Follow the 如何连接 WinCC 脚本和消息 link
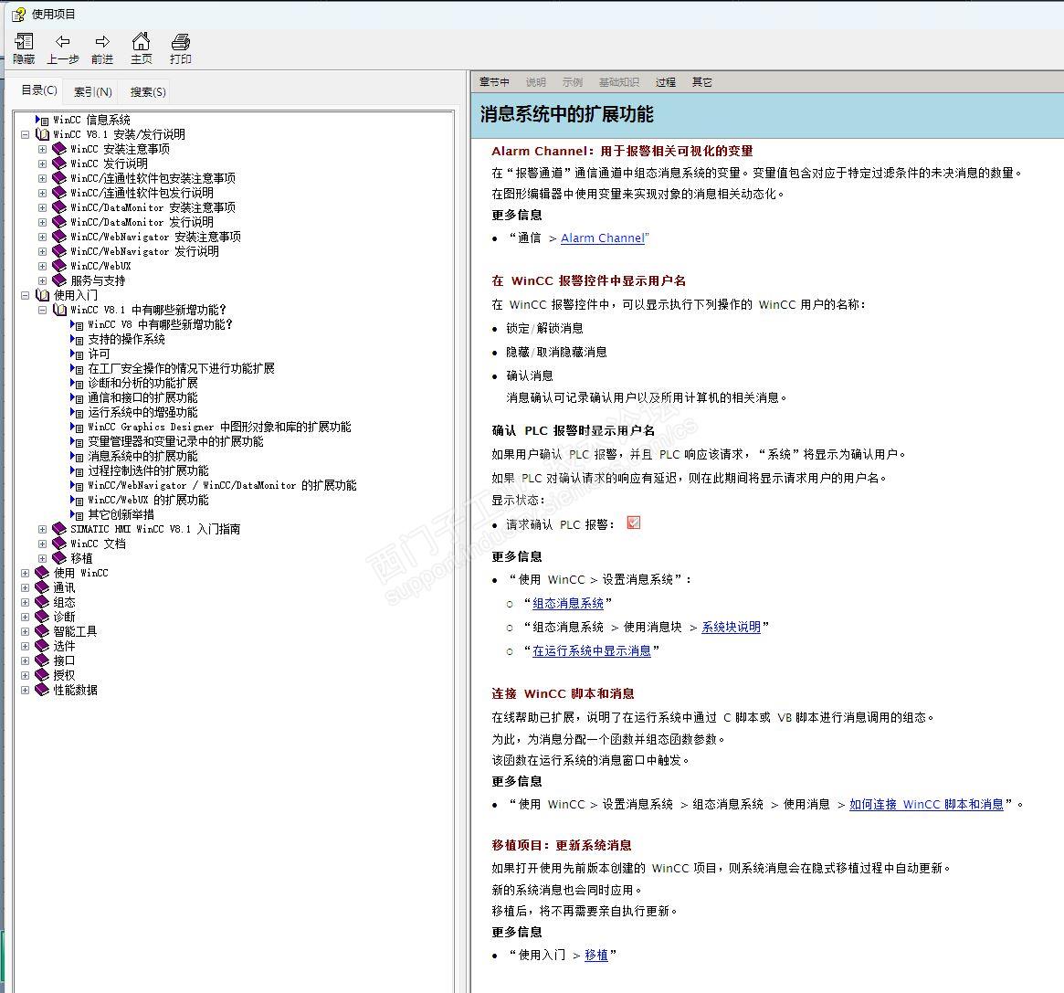The height and width of the screenshot is (993, 1064). tap(926, 804)
